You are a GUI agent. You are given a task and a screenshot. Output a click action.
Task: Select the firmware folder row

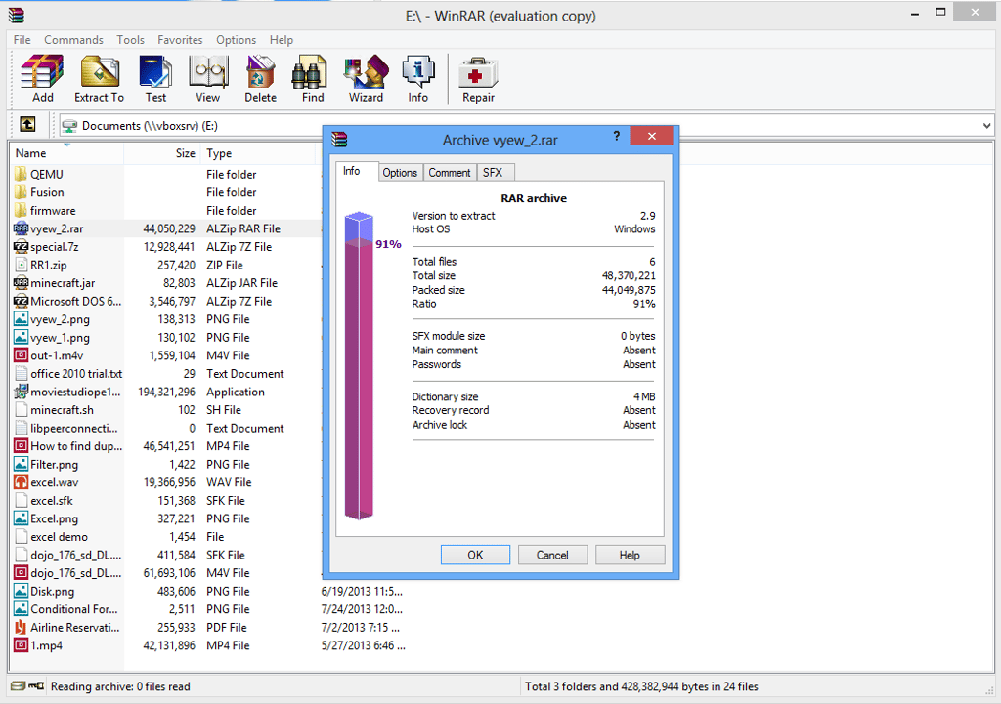166,211
